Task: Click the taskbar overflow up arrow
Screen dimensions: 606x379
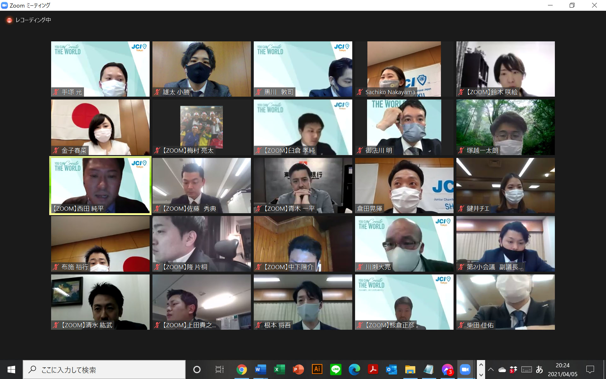Action: point(481,365)
